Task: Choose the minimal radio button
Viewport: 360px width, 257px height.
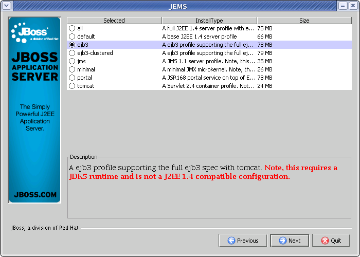Action: 72,69
